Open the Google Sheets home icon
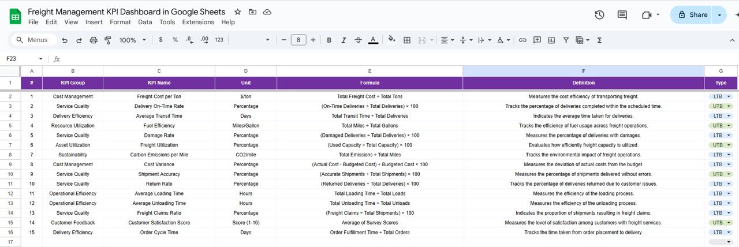 (16, 16)
